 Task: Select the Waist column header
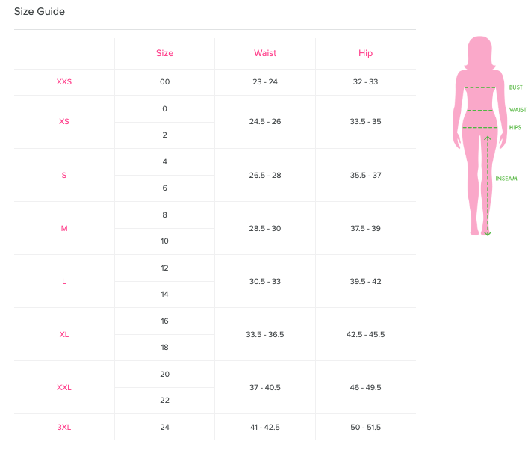(265, 53)
